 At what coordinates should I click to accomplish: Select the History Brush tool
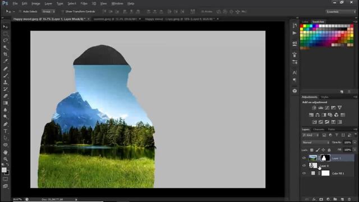[x=6, y=89]
